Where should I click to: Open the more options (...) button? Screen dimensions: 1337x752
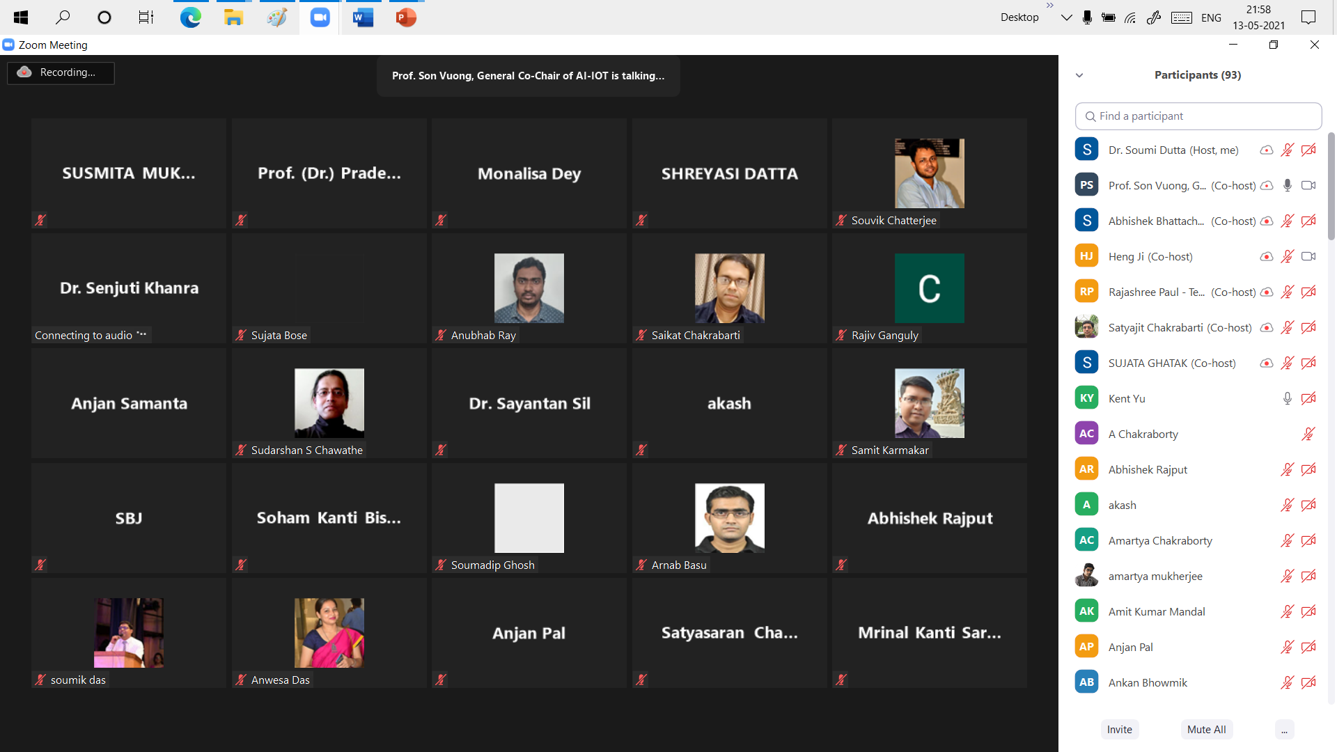click(1284, 730)
